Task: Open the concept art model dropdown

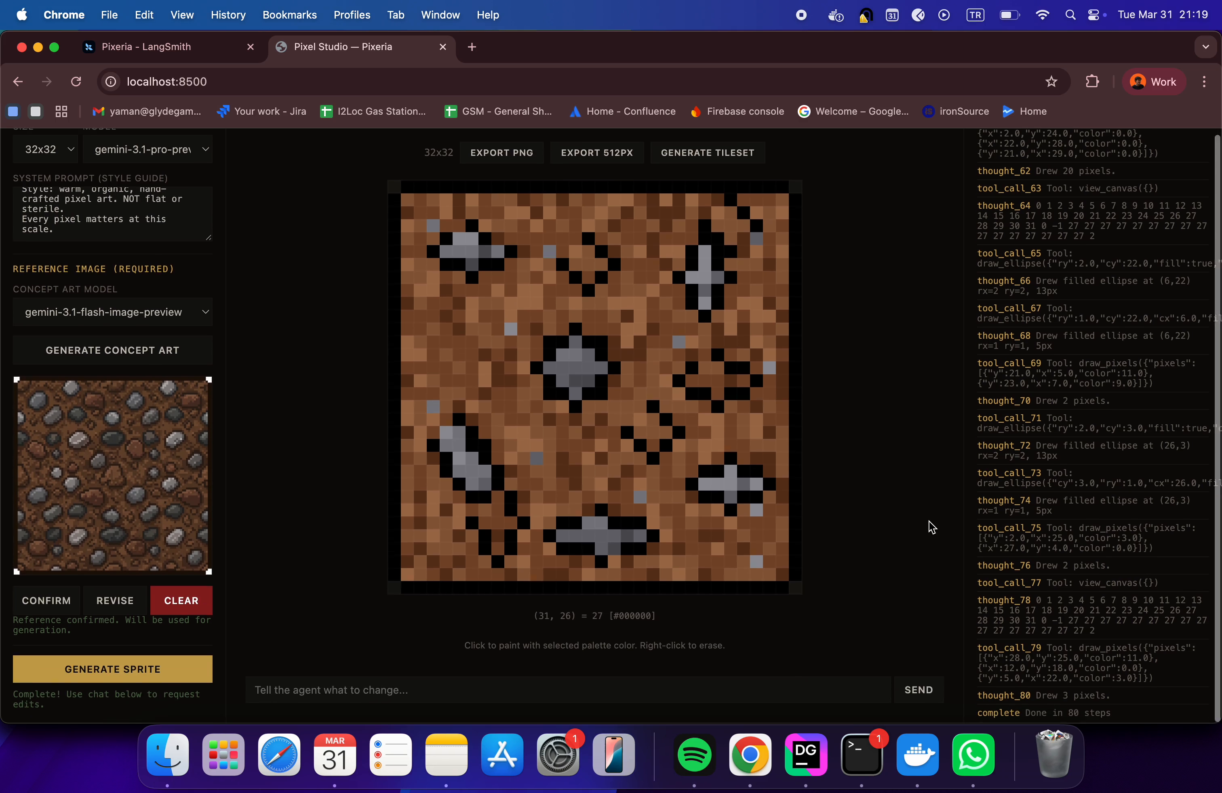Action: pyautogui.click(x=112, y=312)
